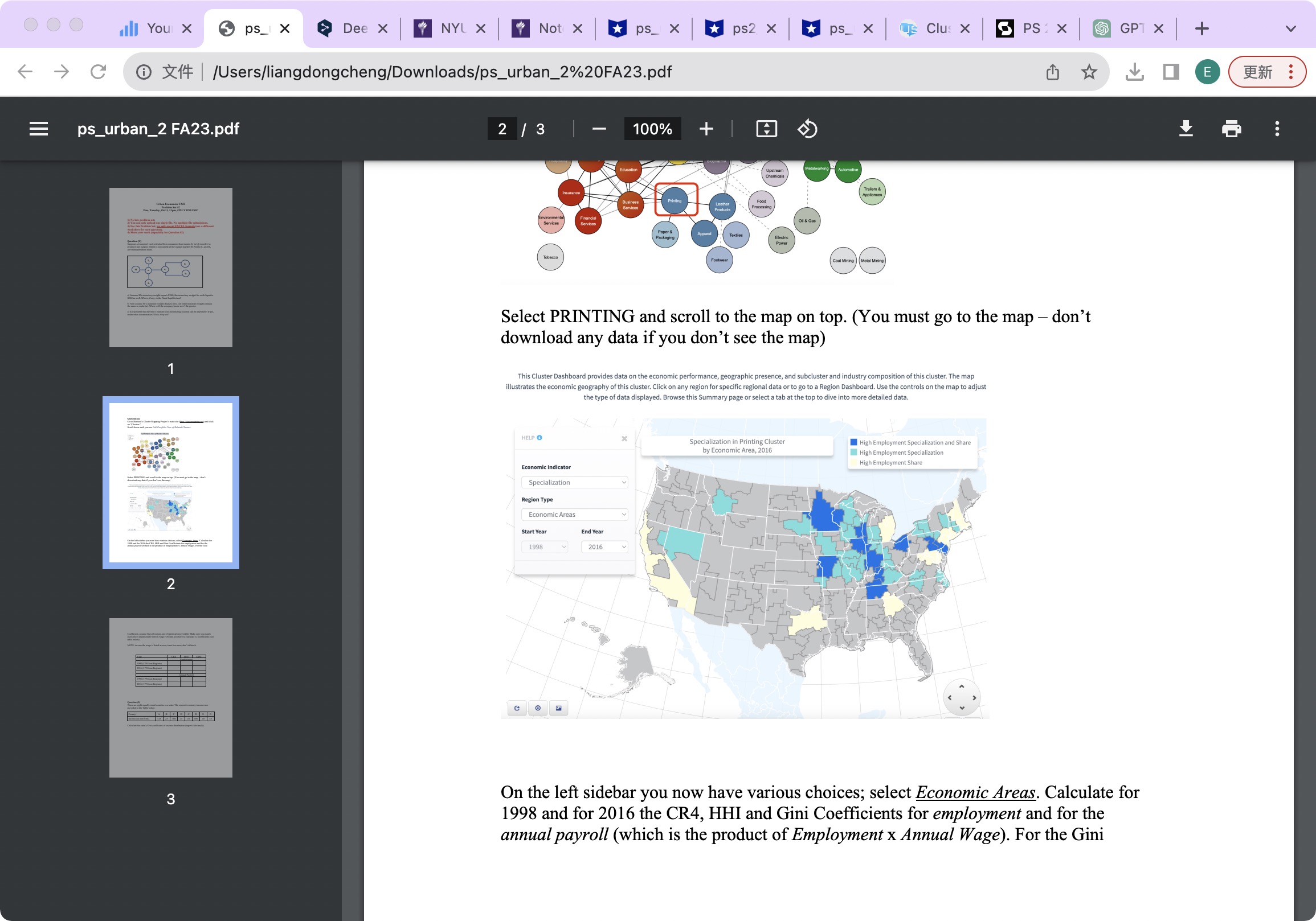Bookmark this page with star icon
Screen dimensions: 1316x921
click(1089, 72)
